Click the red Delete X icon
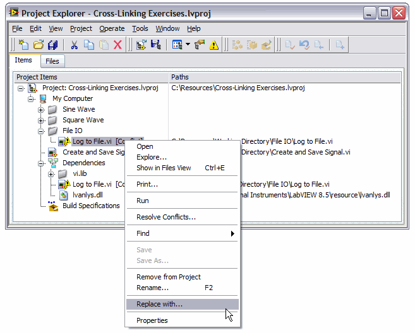 (117, 45)
